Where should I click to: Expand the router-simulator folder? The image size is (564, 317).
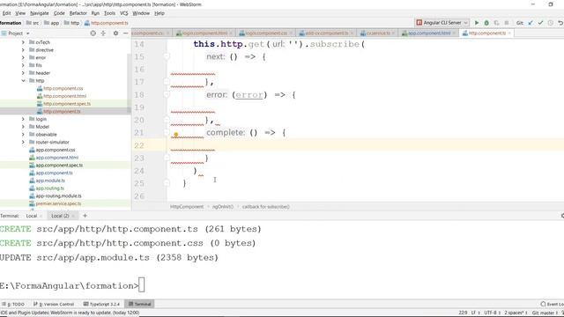[23, 142]
